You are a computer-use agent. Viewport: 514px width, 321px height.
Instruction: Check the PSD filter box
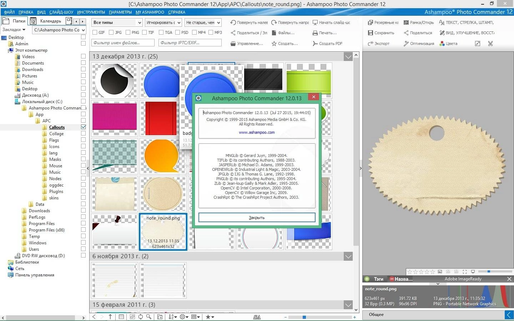[177, 32]
